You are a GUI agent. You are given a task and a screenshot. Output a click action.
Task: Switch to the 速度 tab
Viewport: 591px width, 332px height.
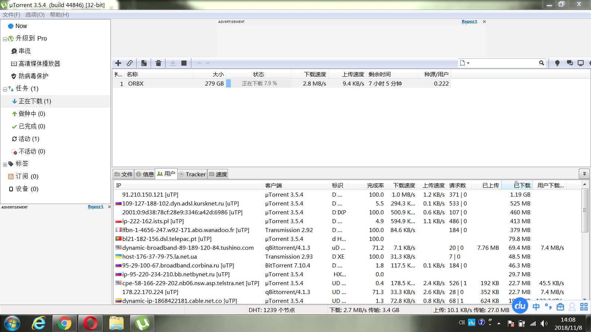tap(218, 174)
